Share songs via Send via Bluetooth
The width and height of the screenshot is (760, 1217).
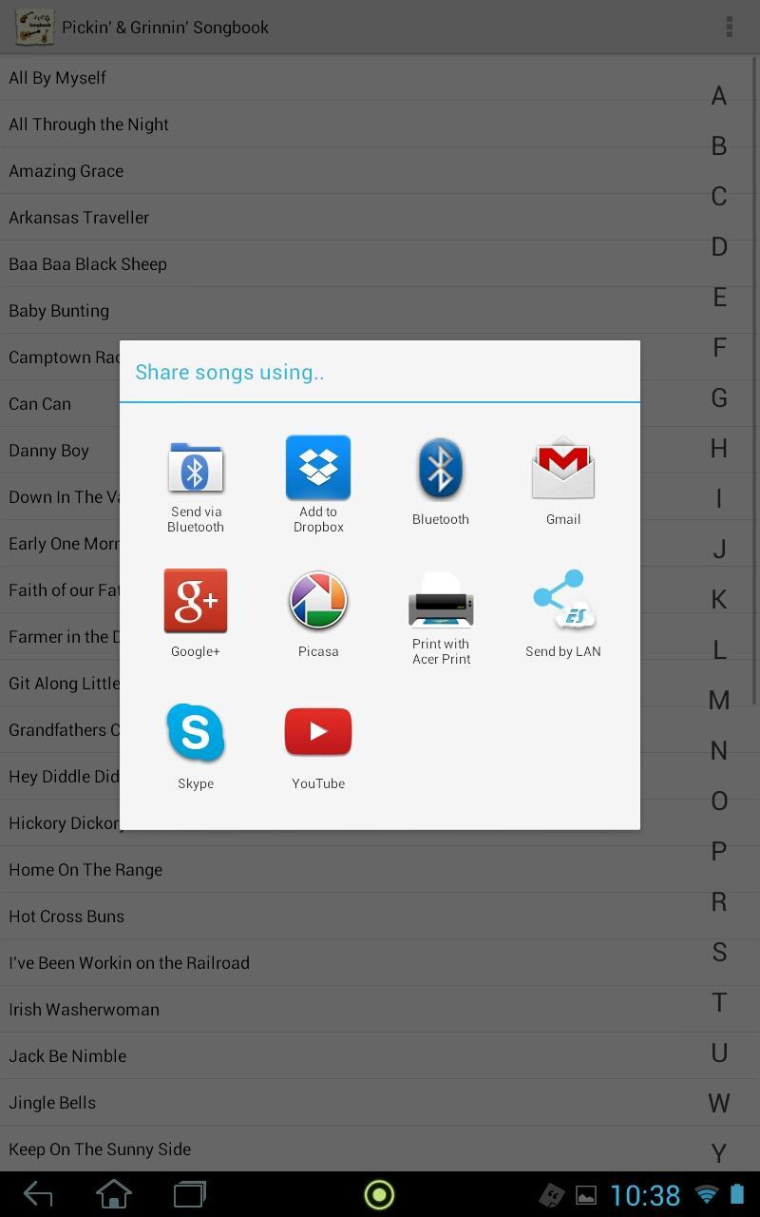[x=196, y=485]
